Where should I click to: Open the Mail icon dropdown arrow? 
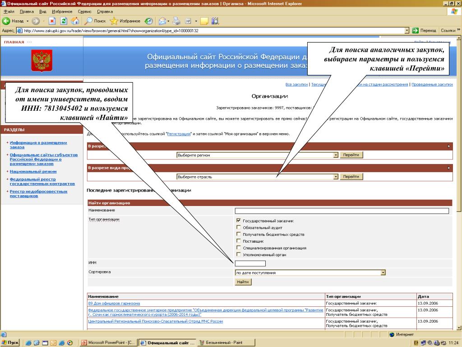168,21
